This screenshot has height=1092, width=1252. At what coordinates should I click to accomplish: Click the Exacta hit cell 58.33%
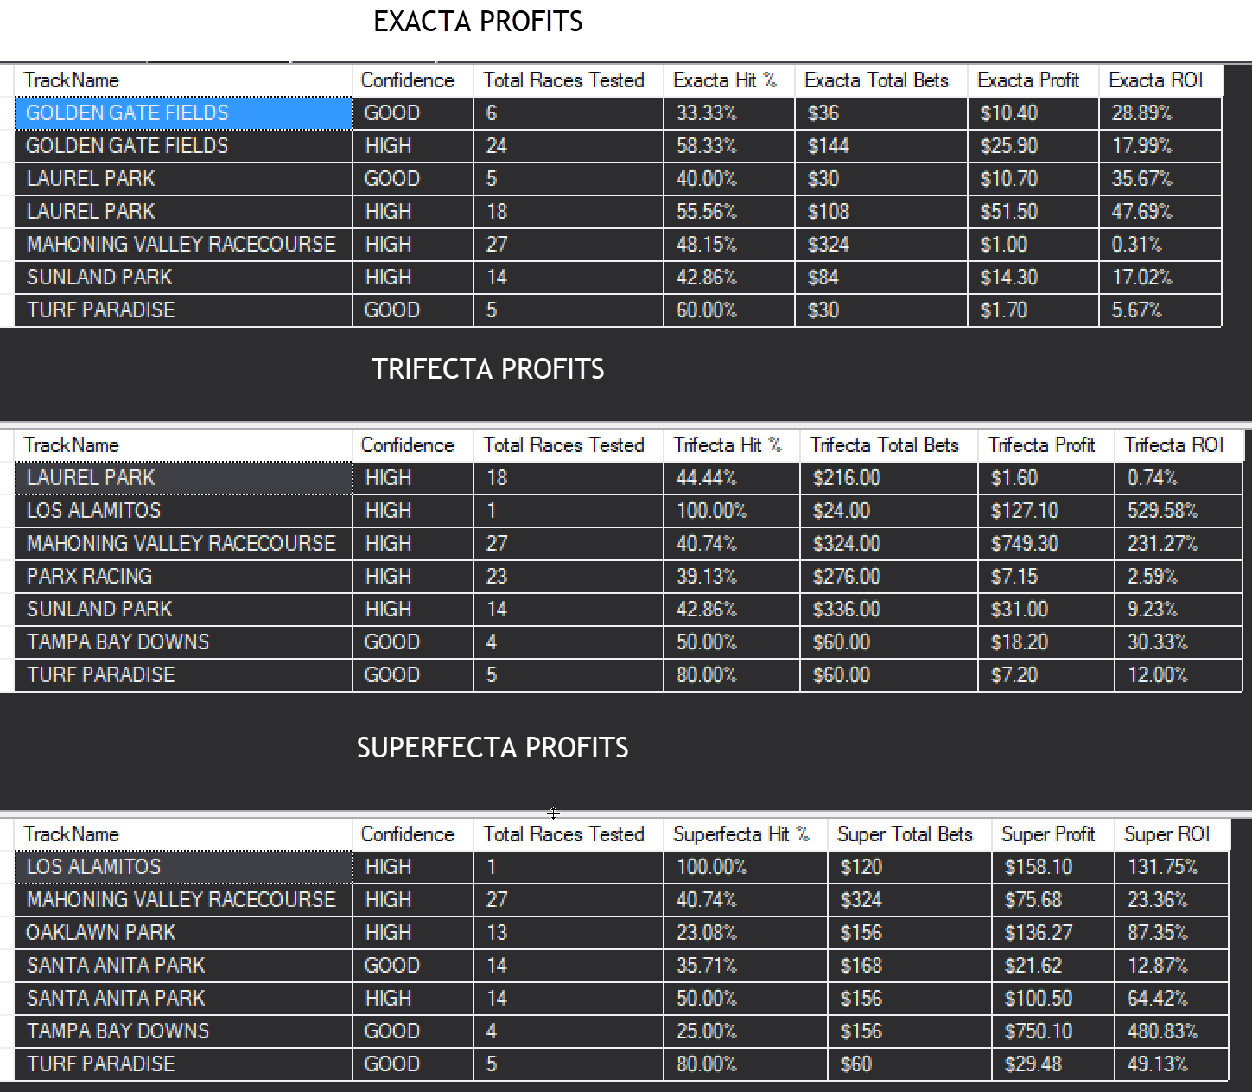pyautogui.click(x=728, y=146)
